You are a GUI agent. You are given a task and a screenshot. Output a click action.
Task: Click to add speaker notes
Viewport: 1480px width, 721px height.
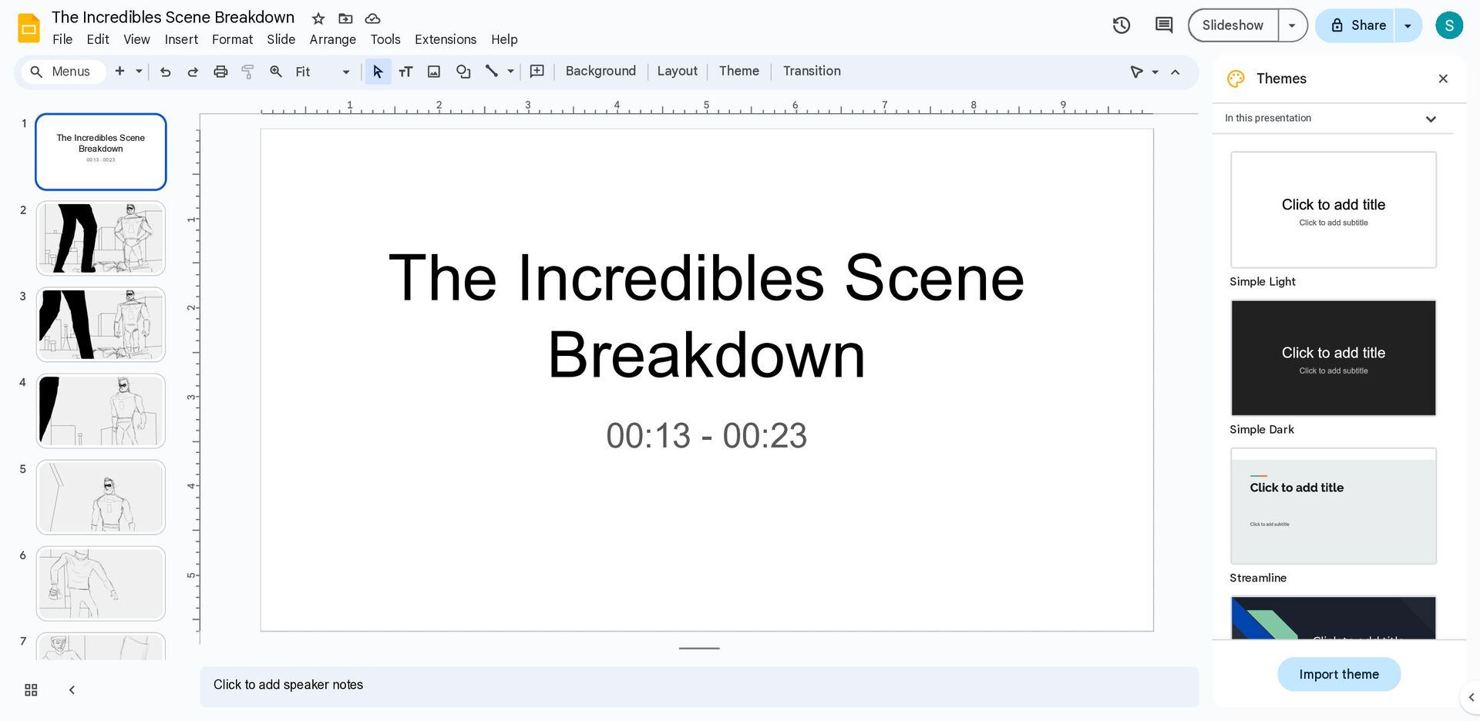(699, 686)
